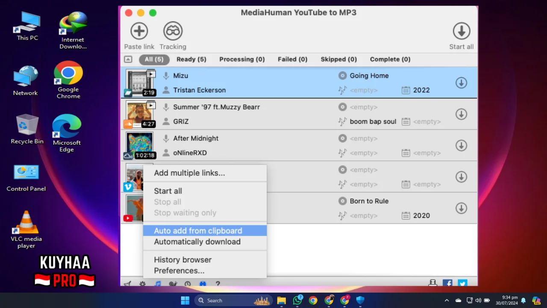Image resolution: width=547 pixels, height=308 pixels.
Task: Click the Mizu track thumbnail
Action: tap(140, 83)
